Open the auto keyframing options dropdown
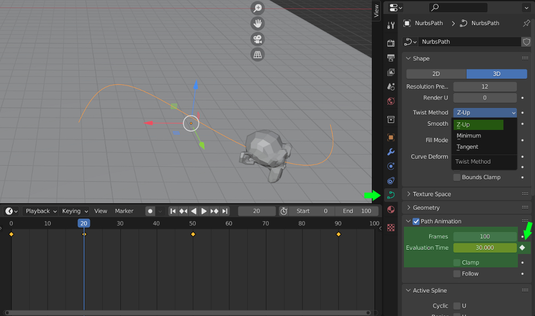The height and width of the screenshot is (316, 535). [159, 211]
